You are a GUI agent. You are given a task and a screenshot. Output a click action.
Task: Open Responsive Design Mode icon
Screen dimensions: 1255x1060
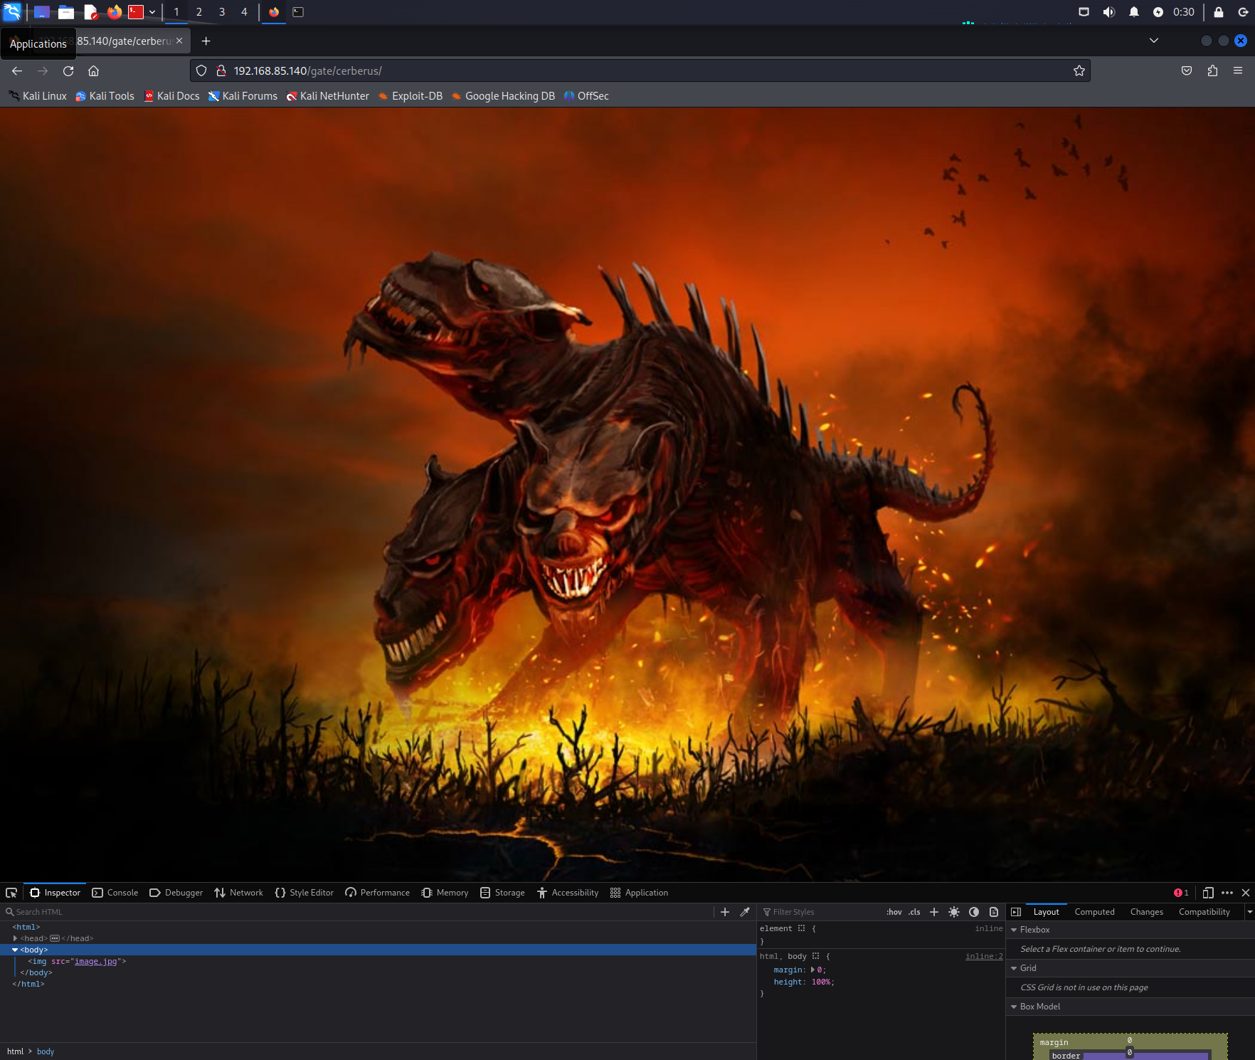tap(1208, 893)
